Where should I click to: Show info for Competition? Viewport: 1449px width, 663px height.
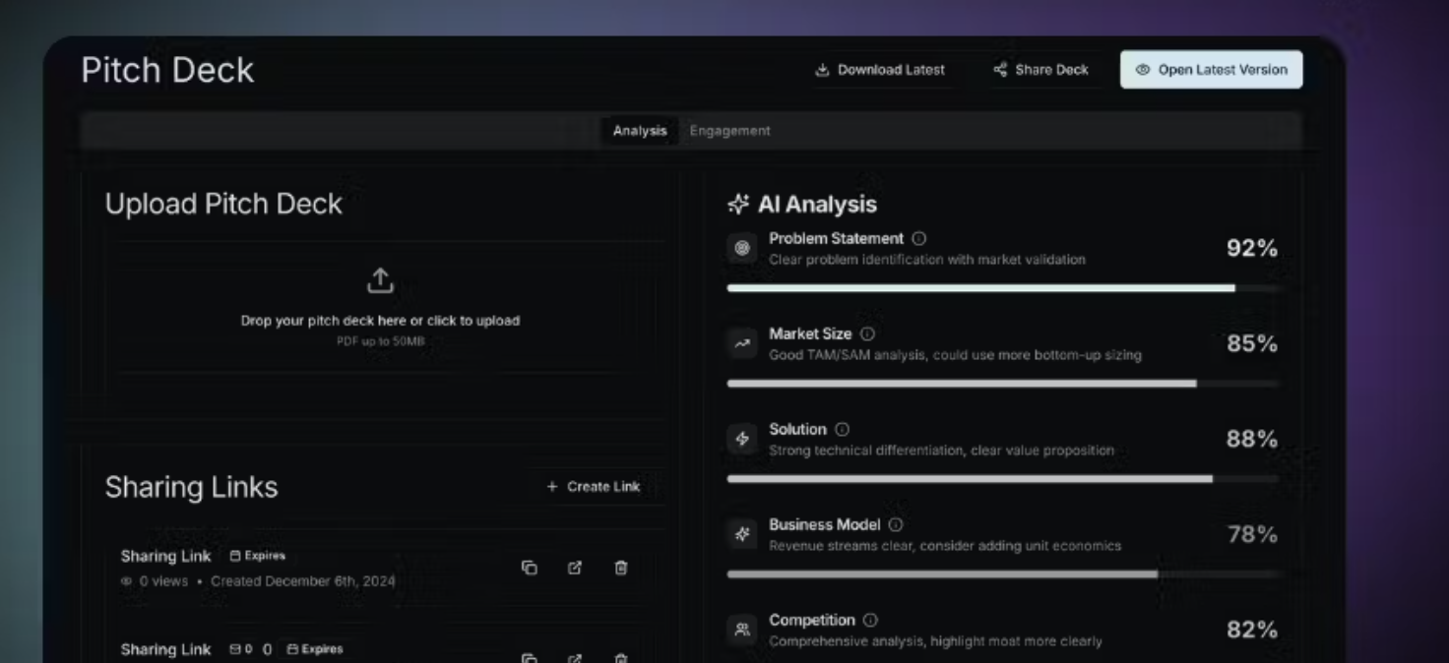(871, 621)
